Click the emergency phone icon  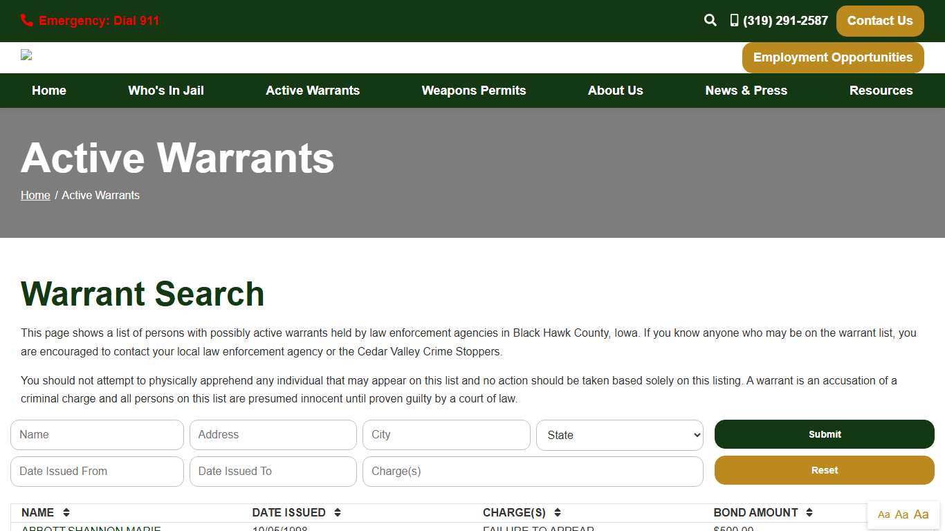click(x=26, y=20)
